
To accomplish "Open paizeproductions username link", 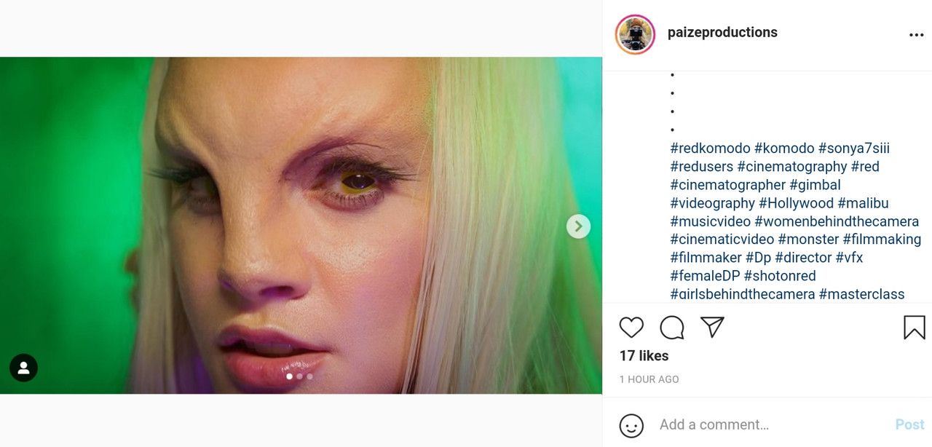I will pyautogui.click(x=722, y=32).
